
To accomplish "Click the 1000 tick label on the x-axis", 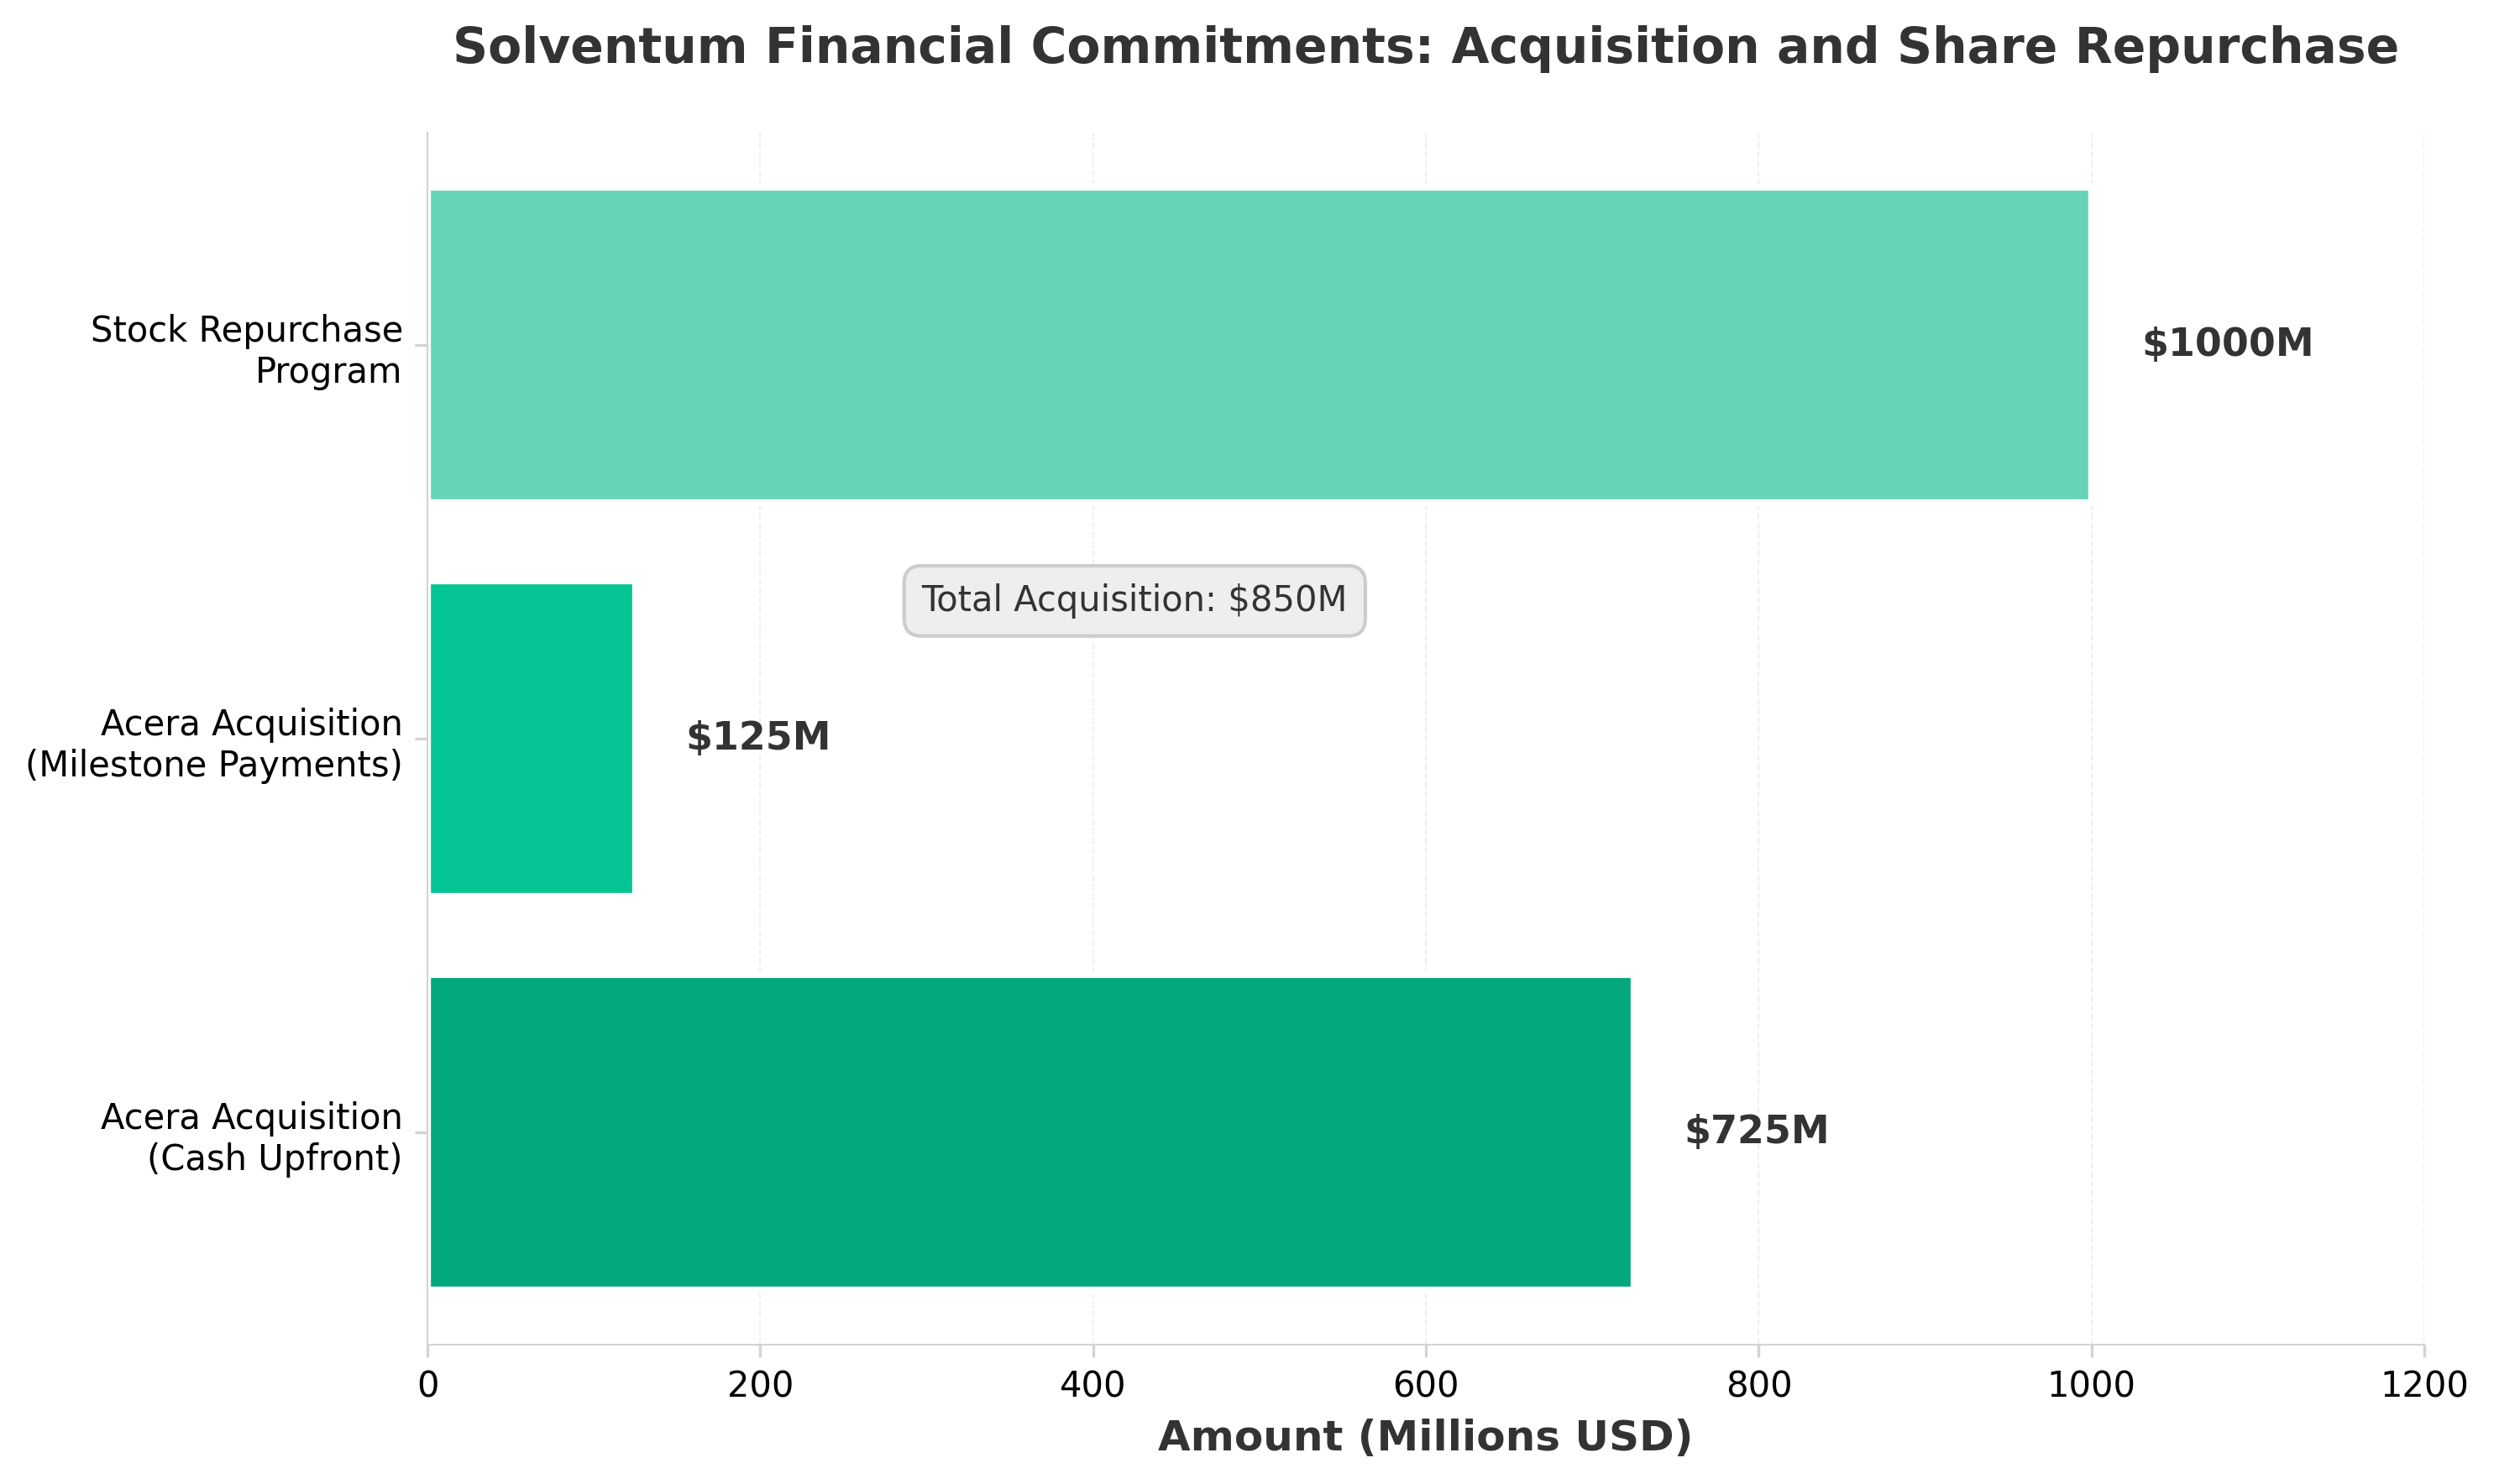I will coord(2090,1385).
